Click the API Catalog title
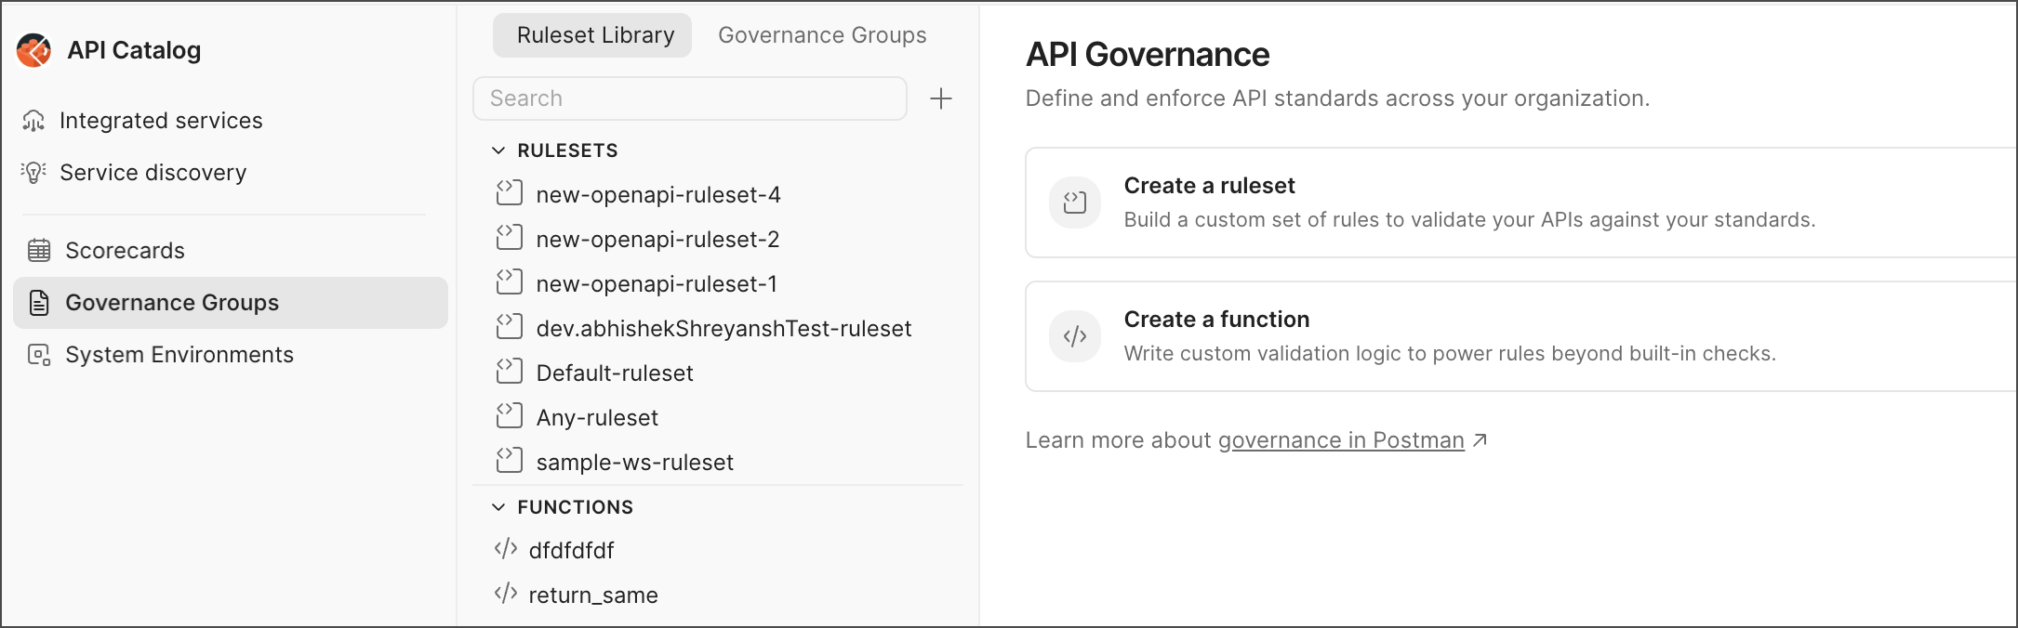 (134, 50)
